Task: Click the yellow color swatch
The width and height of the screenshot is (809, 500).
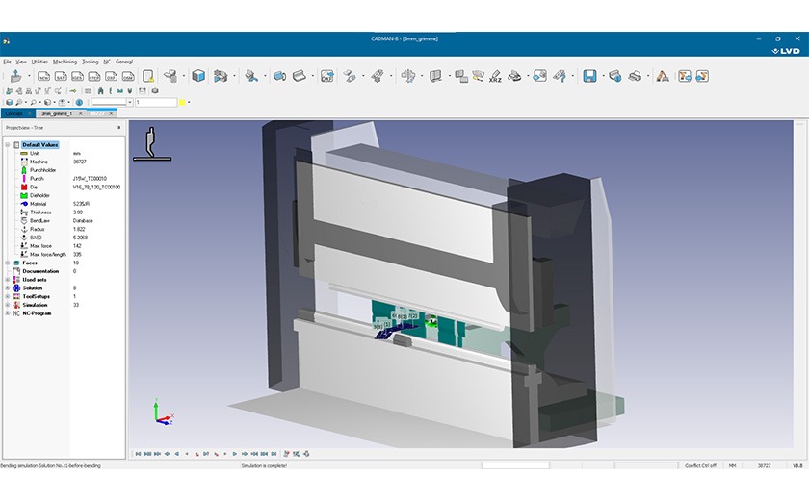Action: [x=182, y=103]
